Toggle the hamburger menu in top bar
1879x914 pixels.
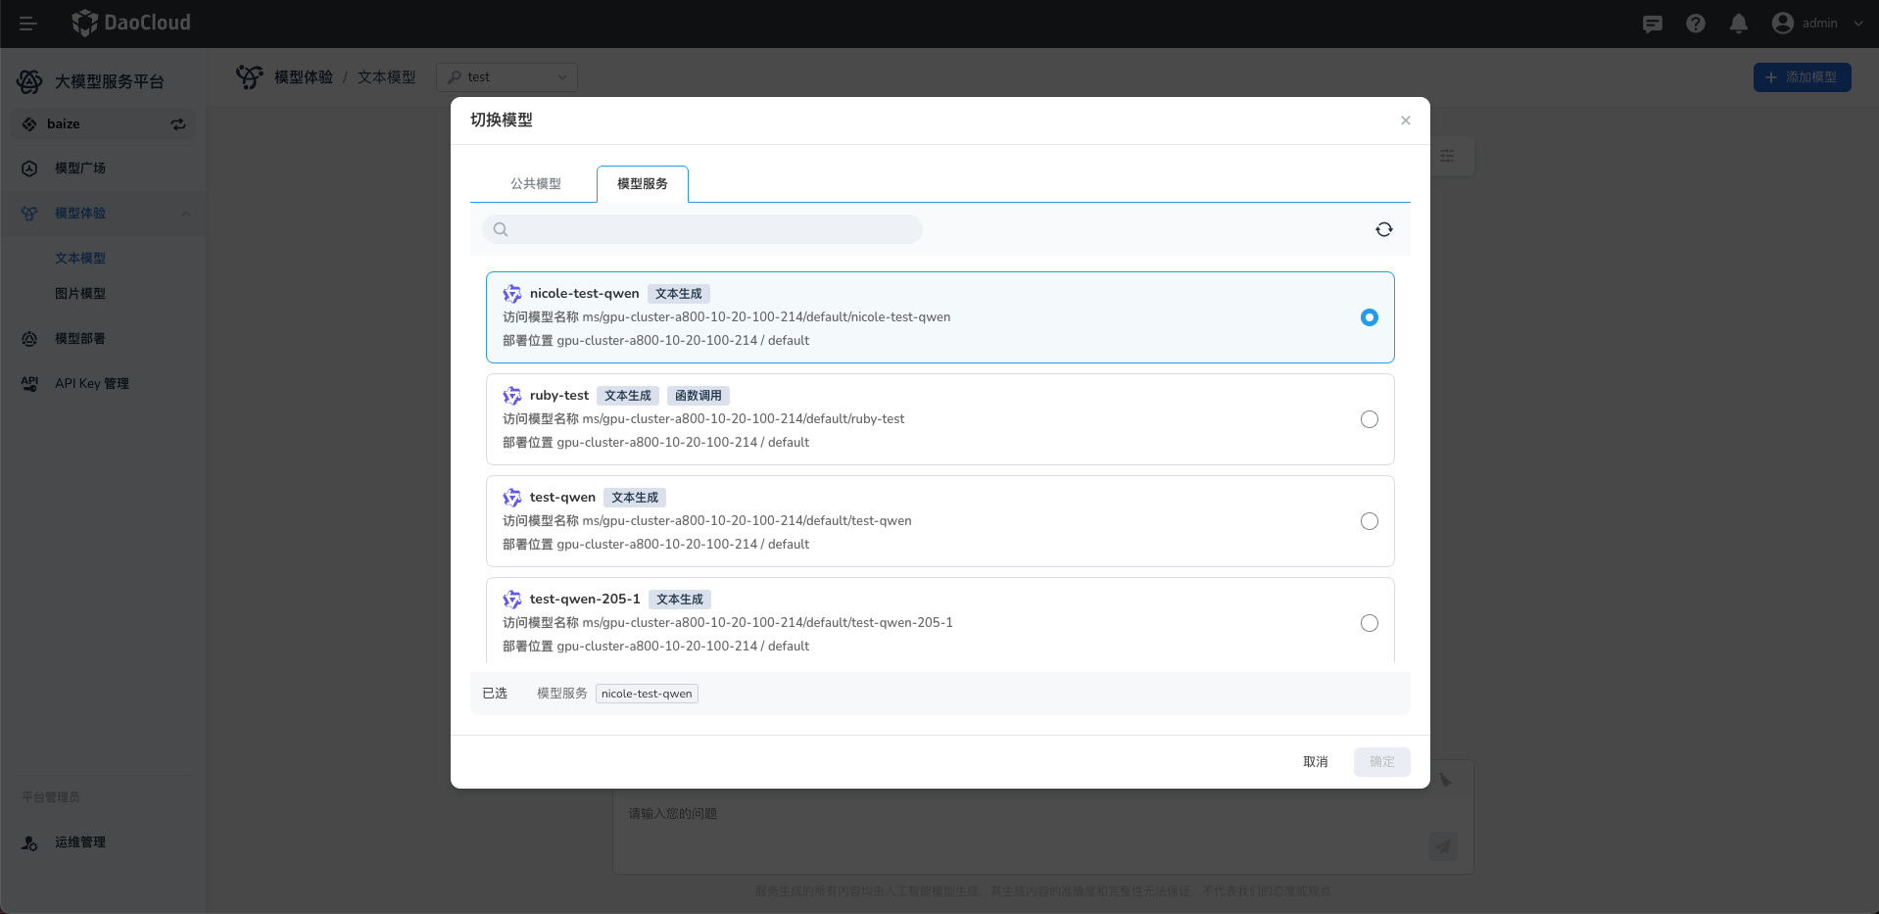pos(27,24)
